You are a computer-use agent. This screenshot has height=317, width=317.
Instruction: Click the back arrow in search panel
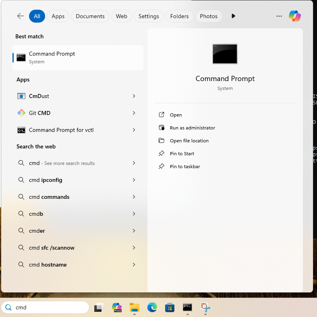(x=20, y=16)
